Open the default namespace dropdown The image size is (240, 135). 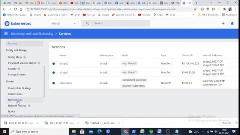click(63, 23)
